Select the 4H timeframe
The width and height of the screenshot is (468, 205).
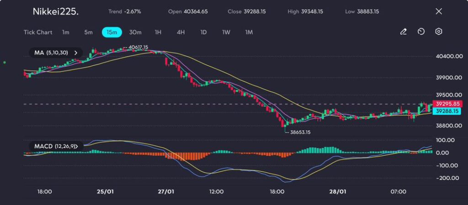pos(181,32)
